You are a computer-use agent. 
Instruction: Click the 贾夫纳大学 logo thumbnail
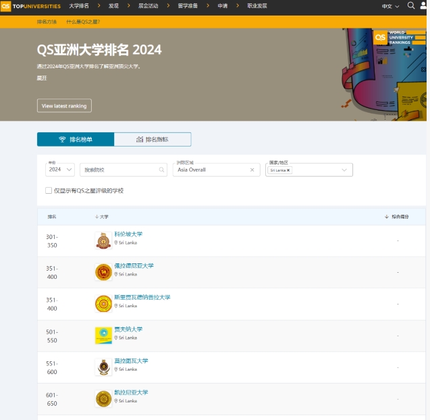[x=103, y=336]
